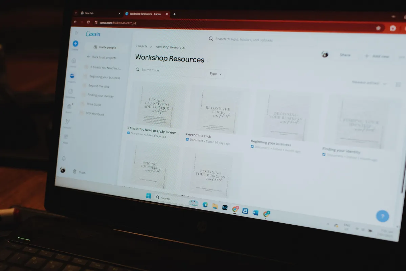The width and height of the screenshot is (406, 271).
Task: Toggle selection checkbox on 5 Emails design
Action: pos(129,133)
